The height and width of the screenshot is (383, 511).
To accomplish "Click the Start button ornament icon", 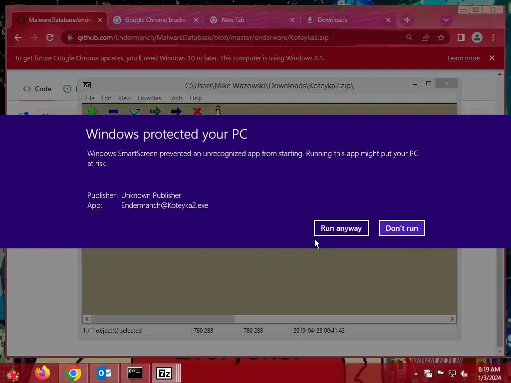I will click(13, 374).
